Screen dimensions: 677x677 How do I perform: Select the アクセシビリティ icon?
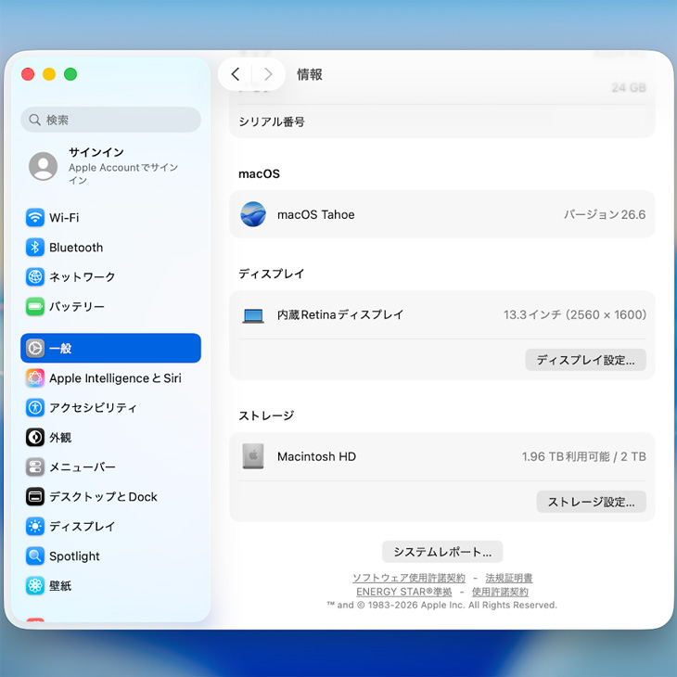35,407
